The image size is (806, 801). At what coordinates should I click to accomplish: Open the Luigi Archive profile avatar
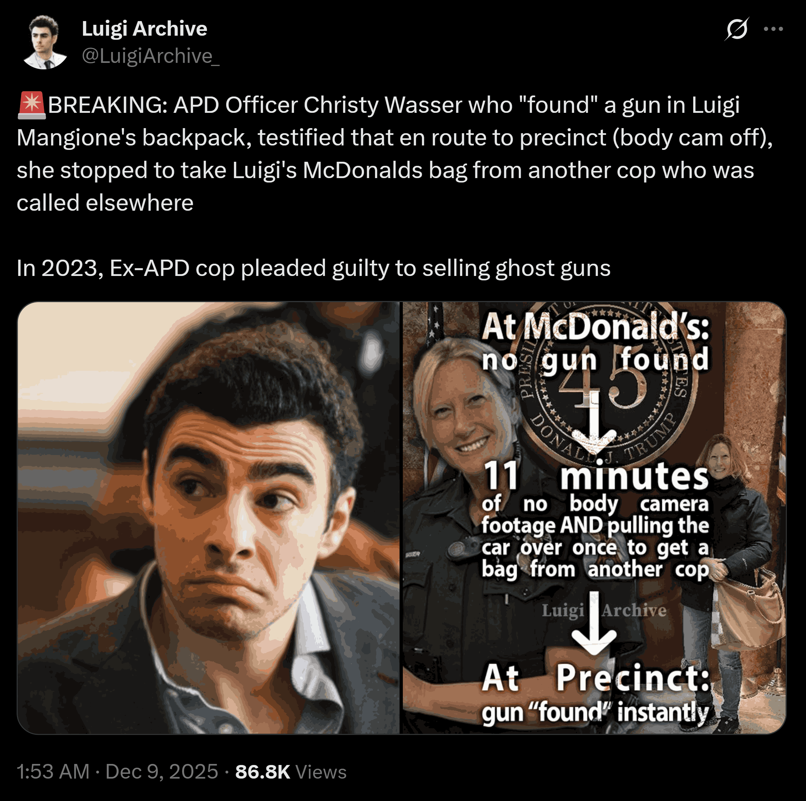(45, 42)
